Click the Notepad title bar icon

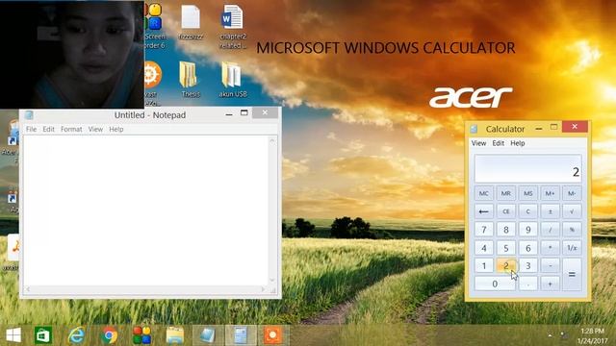point(29,115)
